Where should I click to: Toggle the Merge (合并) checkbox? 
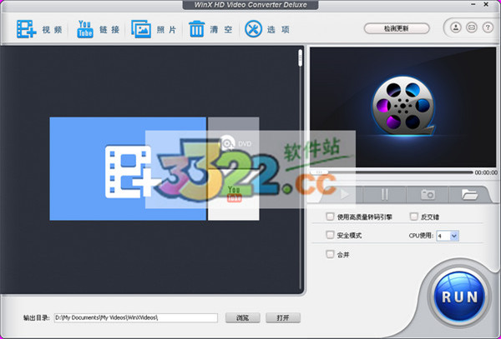pos(330,254)
